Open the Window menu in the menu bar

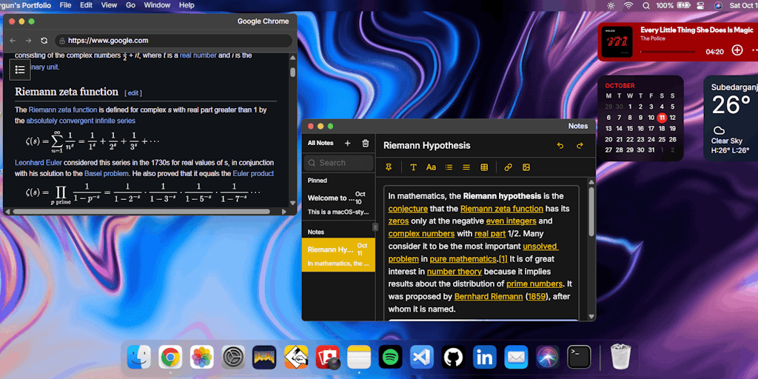tap(157, 5)
